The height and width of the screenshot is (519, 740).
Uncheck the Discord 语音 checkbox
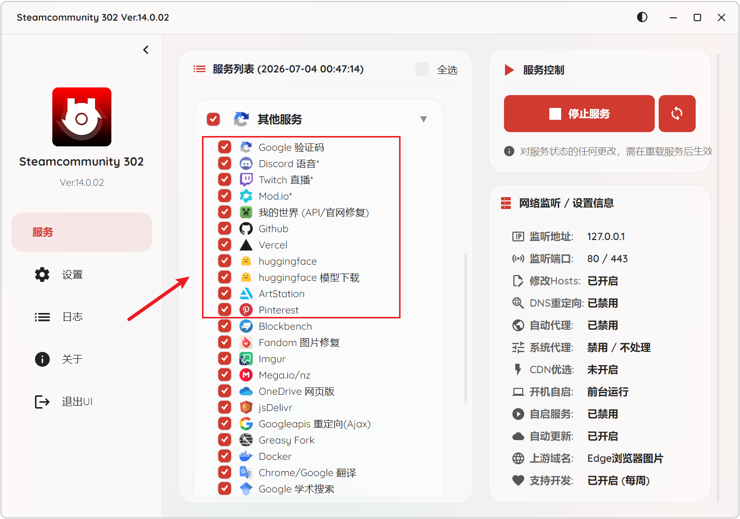[x=225, y=163]
